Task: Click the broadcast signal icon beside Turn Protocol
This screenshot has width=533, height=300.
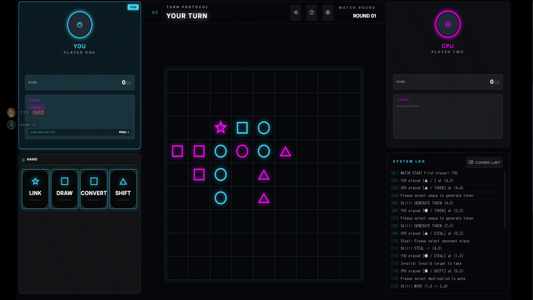Action: (x=155, y=12)
